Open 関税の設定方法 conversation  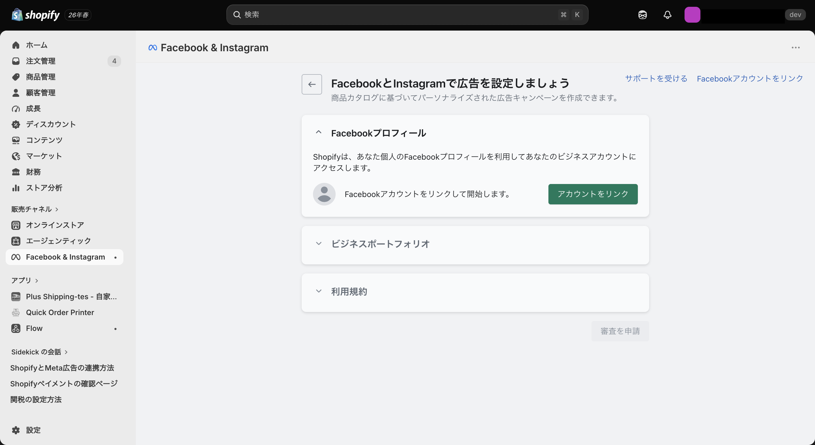(x=36, y=399)
